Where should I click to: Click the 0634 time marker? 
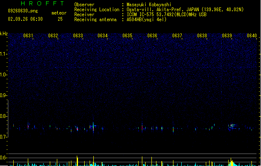(x=102, y=36)
